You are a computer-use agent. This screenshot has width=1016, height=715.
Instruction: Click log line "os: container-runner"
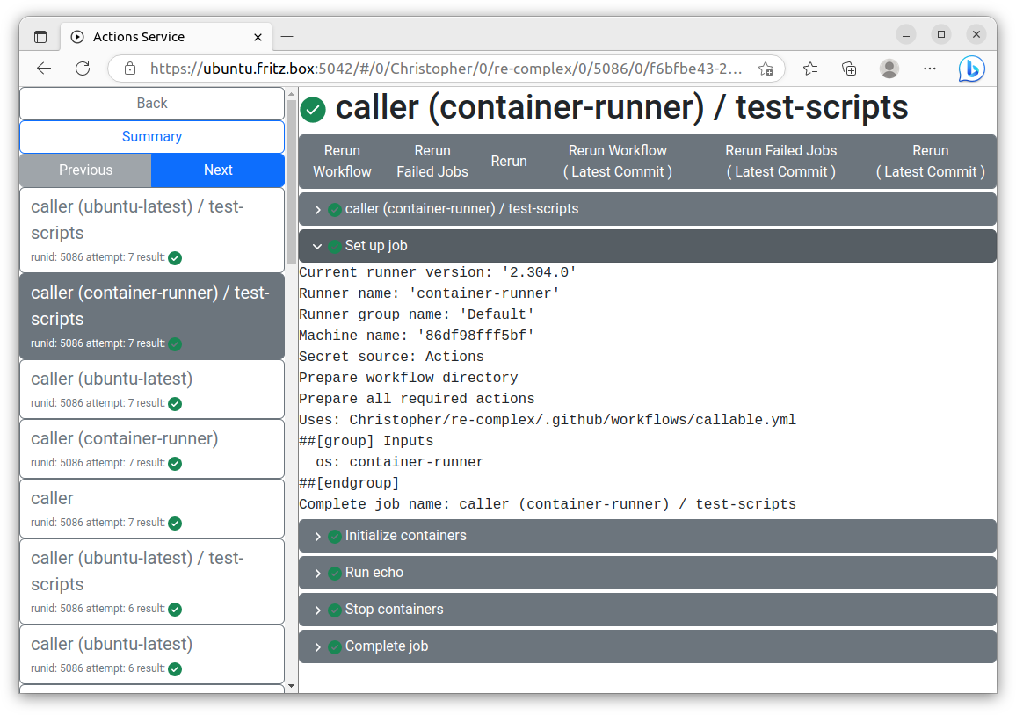point(399,462)
